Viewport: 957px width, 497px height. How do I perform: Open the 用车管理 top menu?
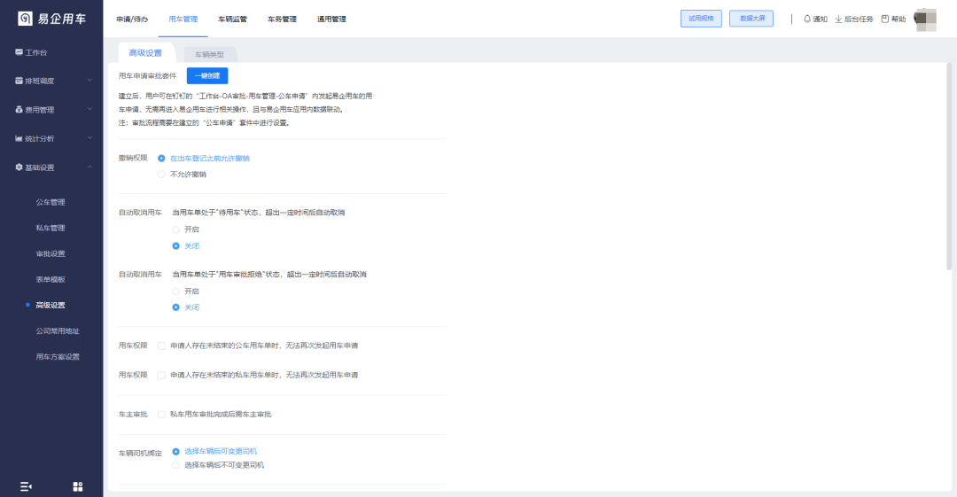point(183,19)
